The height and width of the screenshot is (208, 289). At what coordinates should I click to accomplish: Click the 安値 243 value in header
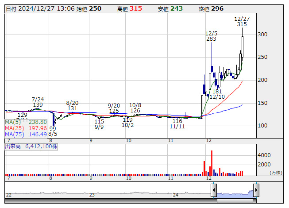[x=176, y=9]
